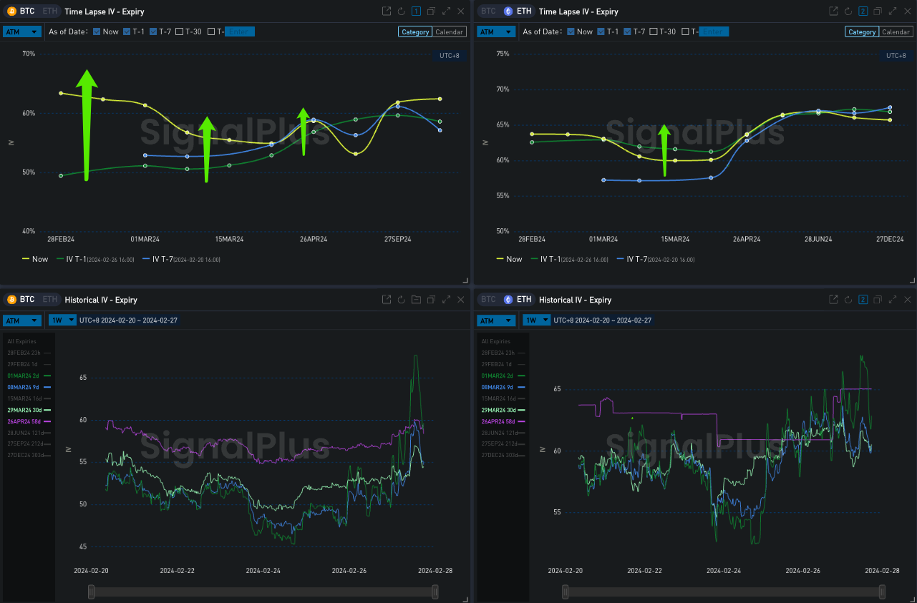Duplicate the BTC Historical IV panel

point(431,300)
